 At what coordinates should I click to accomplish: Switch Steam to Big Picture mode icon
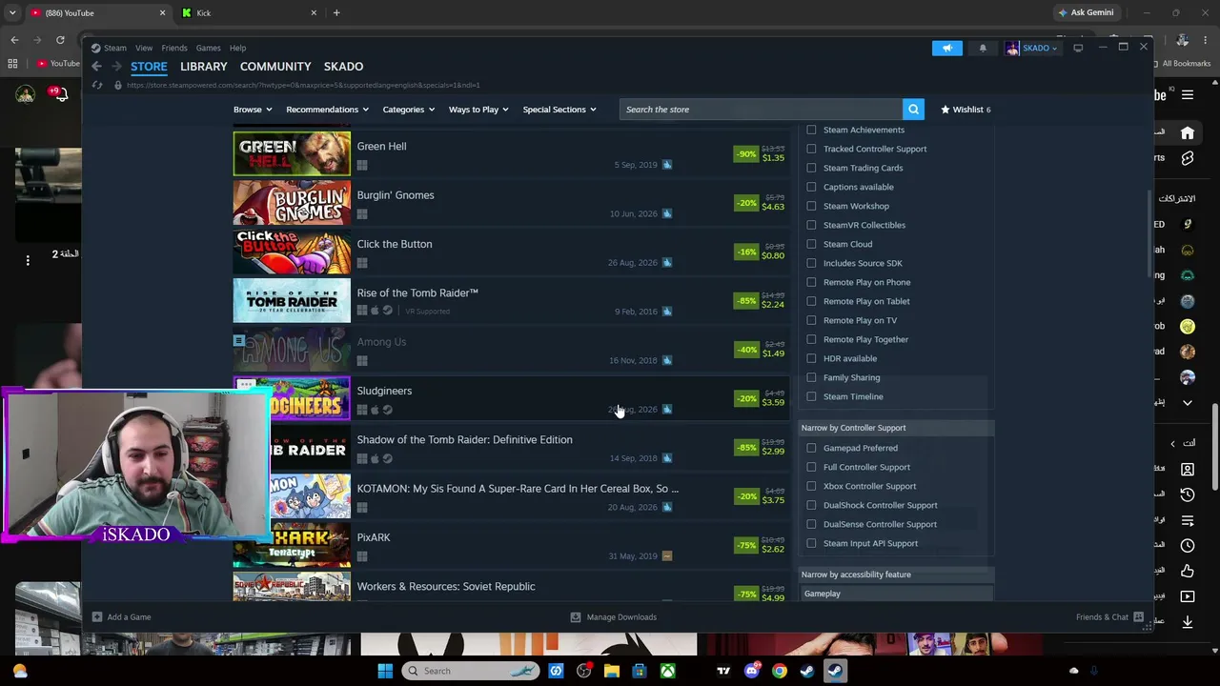coord(1078,48)
